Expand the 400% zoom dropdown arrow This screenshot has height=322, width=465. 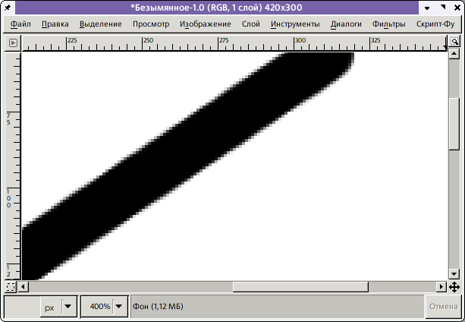click(119, 307)
